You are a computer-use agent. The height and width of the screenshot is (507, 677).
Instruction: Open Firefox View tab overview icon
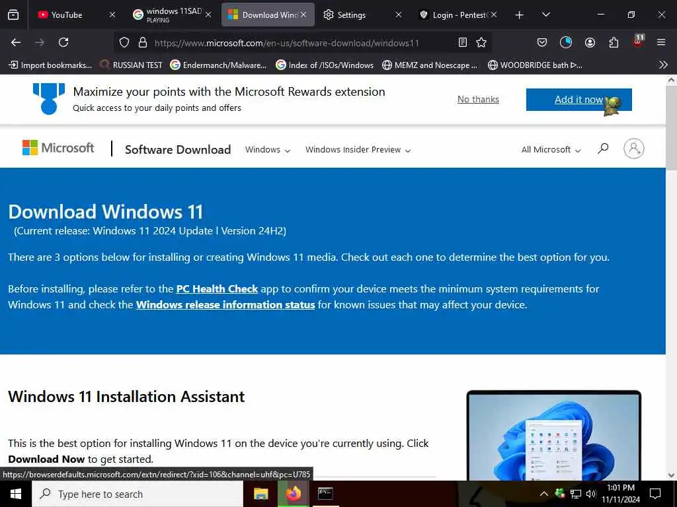pos(13,15)
